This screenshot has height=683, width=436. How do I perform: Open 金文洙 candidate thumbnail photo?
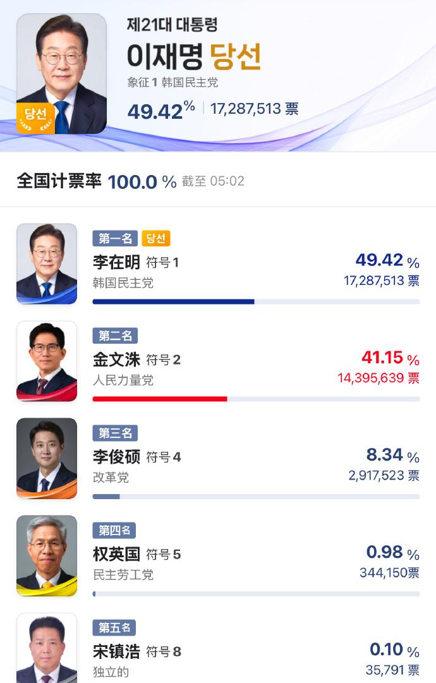pos(47,361)
